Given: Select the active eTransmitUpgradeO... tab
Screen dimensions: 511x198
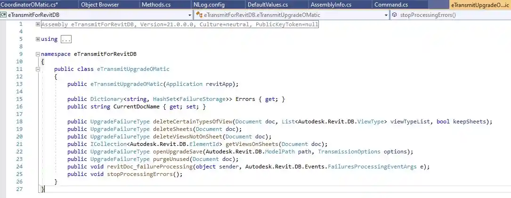Looking at the screenshot, I should [x=479, y=5].
